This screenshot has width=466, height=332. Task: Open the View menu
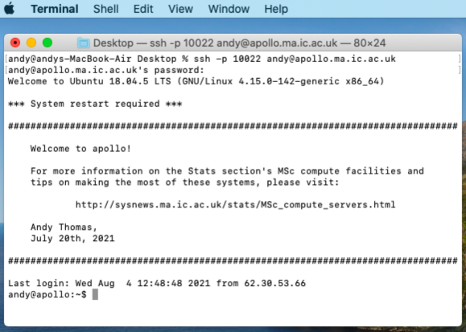coord(181,9)
